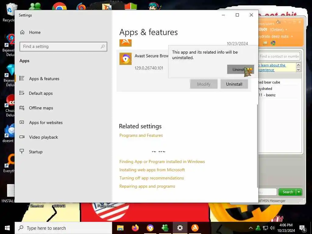Open the Windows Start menu
Screen dimensions: 312x234
[x=7, y=228]
